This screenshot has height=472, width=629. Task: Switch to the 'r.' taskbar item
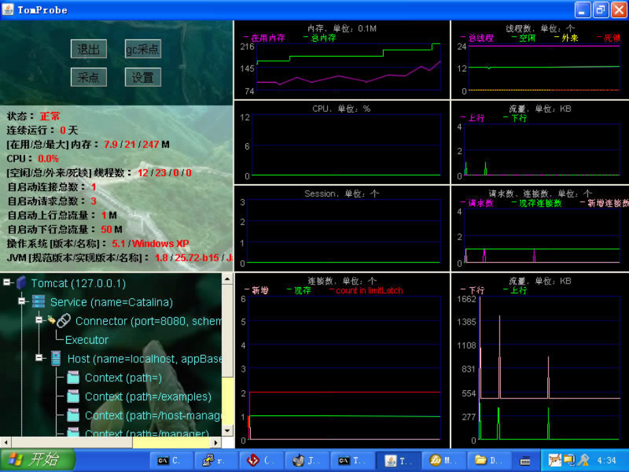click(x=216, y=461)
